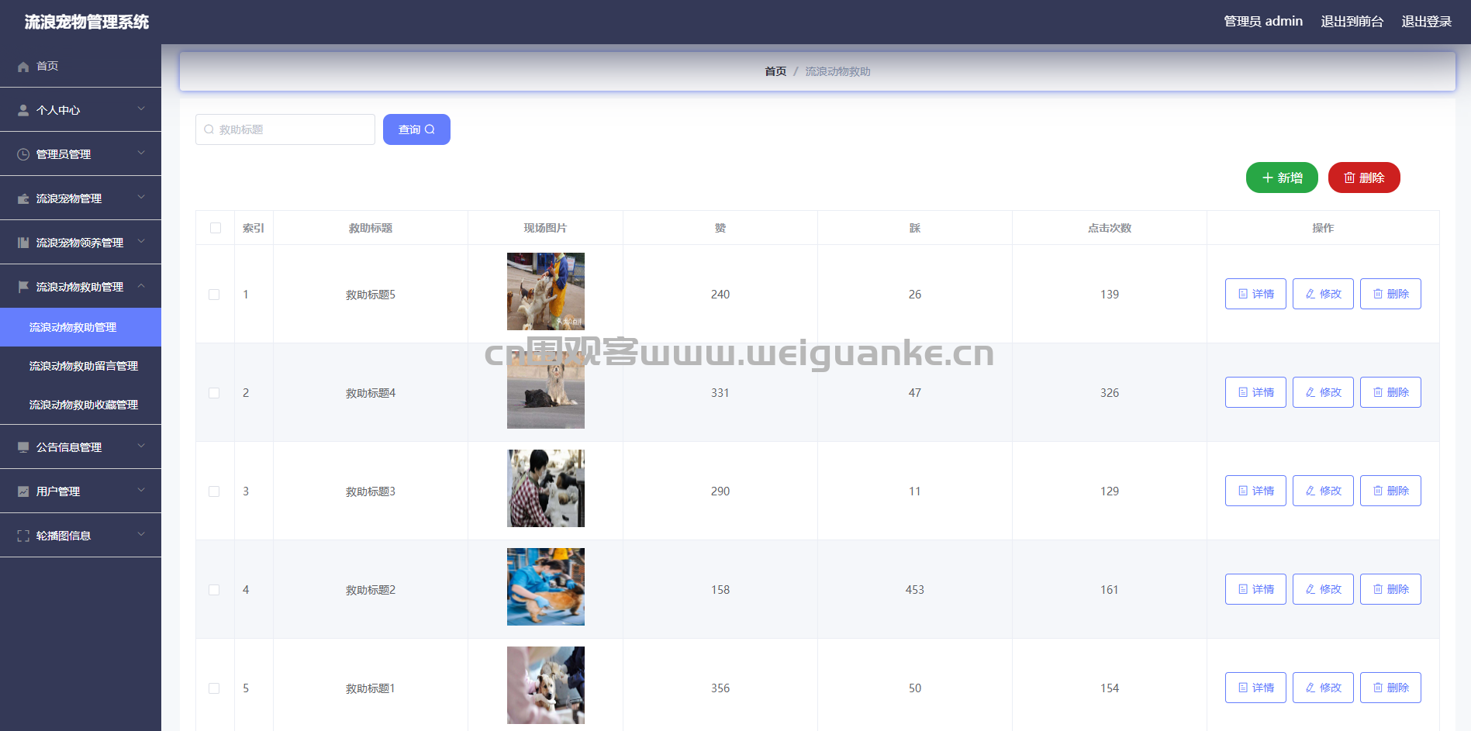Click the icon next to 流浪宠物管理
This screenshot has width=1471, height=731.
click(x=23, y=199)
